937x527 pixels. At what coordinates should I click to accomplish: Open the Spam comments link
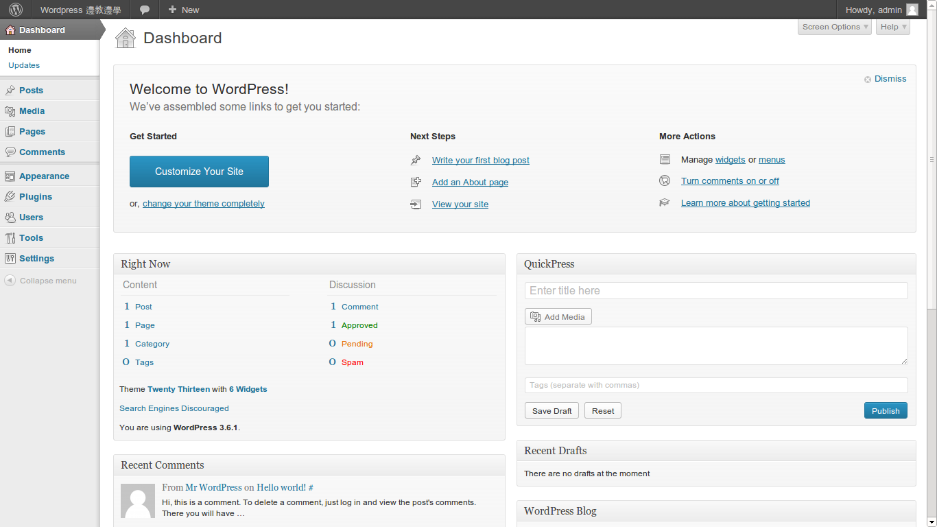(353, 362)
